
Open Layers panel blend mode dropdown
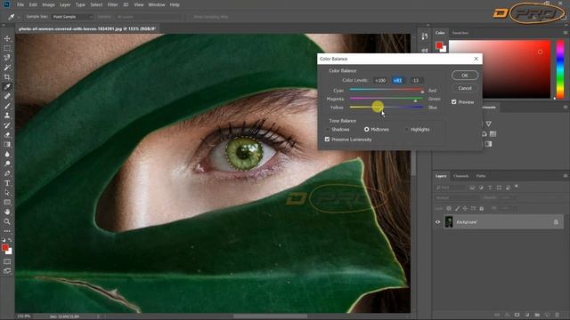click(457, 197)
